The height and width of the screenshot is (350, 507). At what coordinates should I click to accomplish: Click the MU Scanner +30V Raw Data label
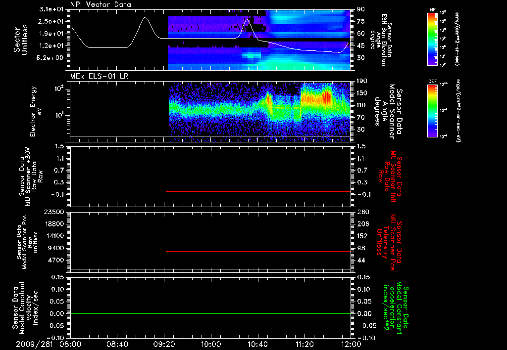31,176
